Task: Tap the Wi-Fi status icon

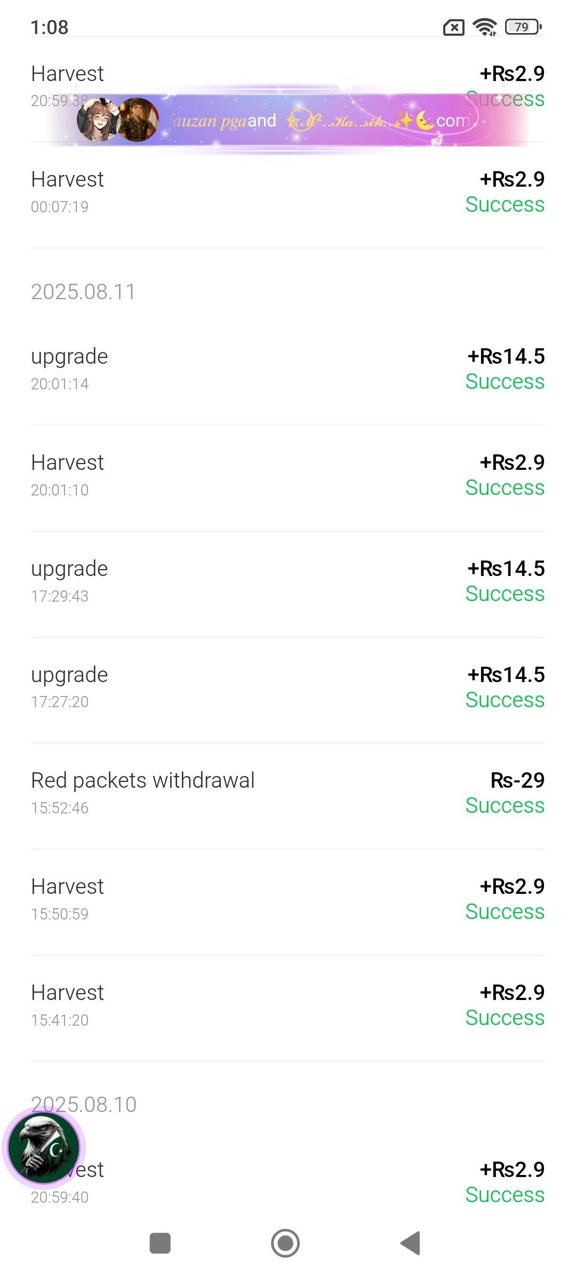Action: tap(484, 27)
